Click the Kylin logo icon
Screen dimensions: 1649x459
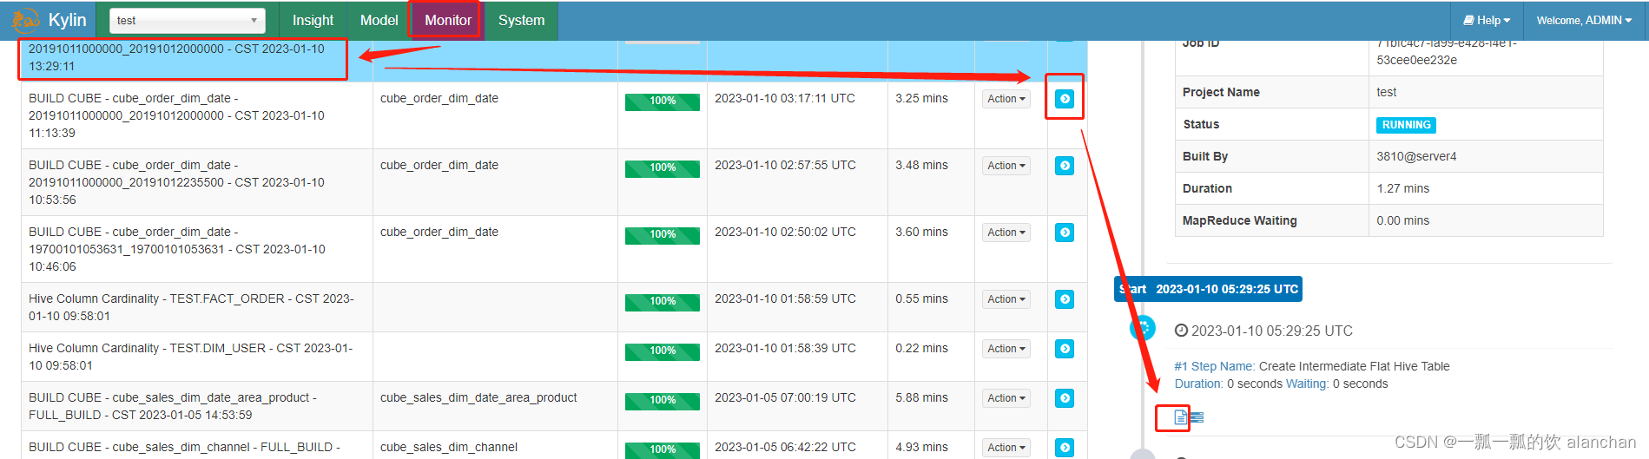click(26, 19)
